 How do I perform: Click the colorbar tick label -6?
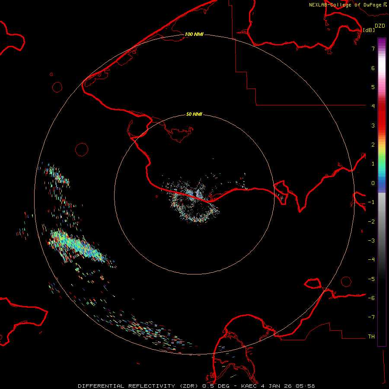coord(371,298)
